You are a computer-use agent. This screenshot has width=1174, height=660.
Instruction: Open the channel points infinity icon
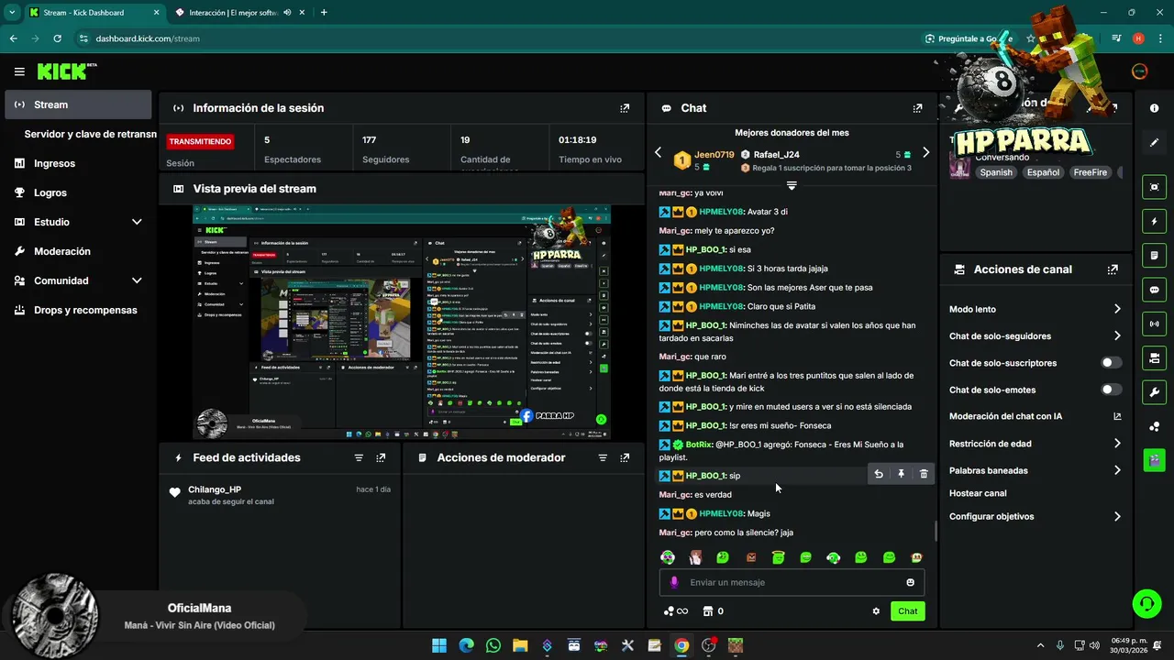[676, 611]
